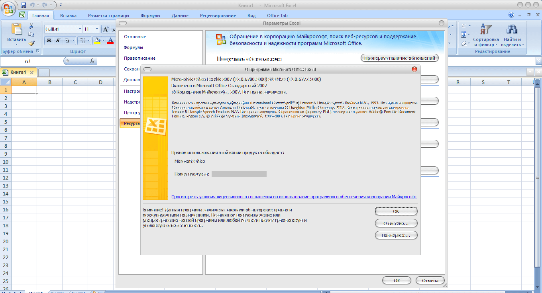Open the Find and Select binoculars tool
Screen dimensions: 542x293
click(512, 29)
